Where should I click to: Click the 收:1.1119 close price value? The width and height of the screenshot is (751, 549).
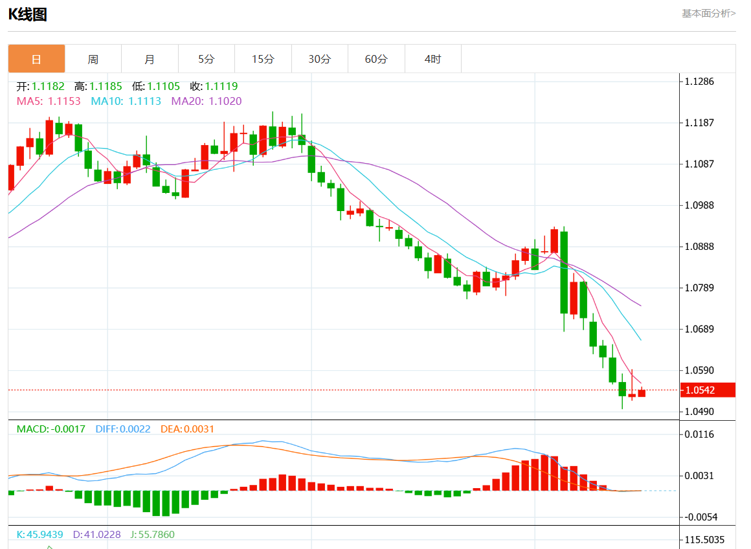[214, 86]
